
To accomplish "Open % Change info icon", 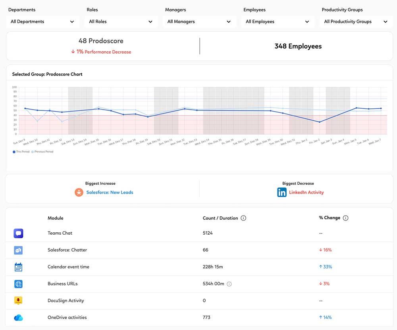I will pos(346,218).
